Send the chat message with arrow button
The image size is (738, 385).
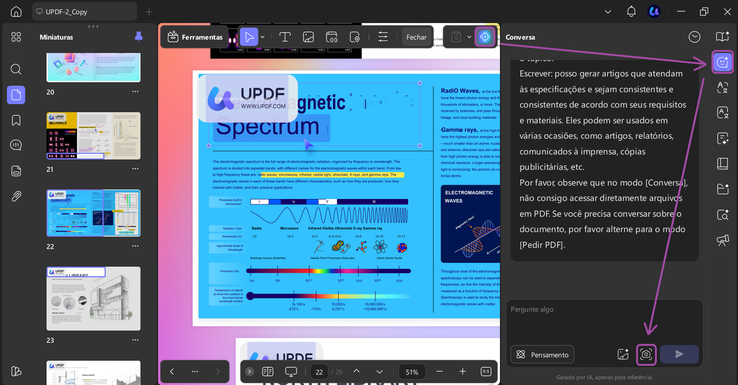[679, 354]
